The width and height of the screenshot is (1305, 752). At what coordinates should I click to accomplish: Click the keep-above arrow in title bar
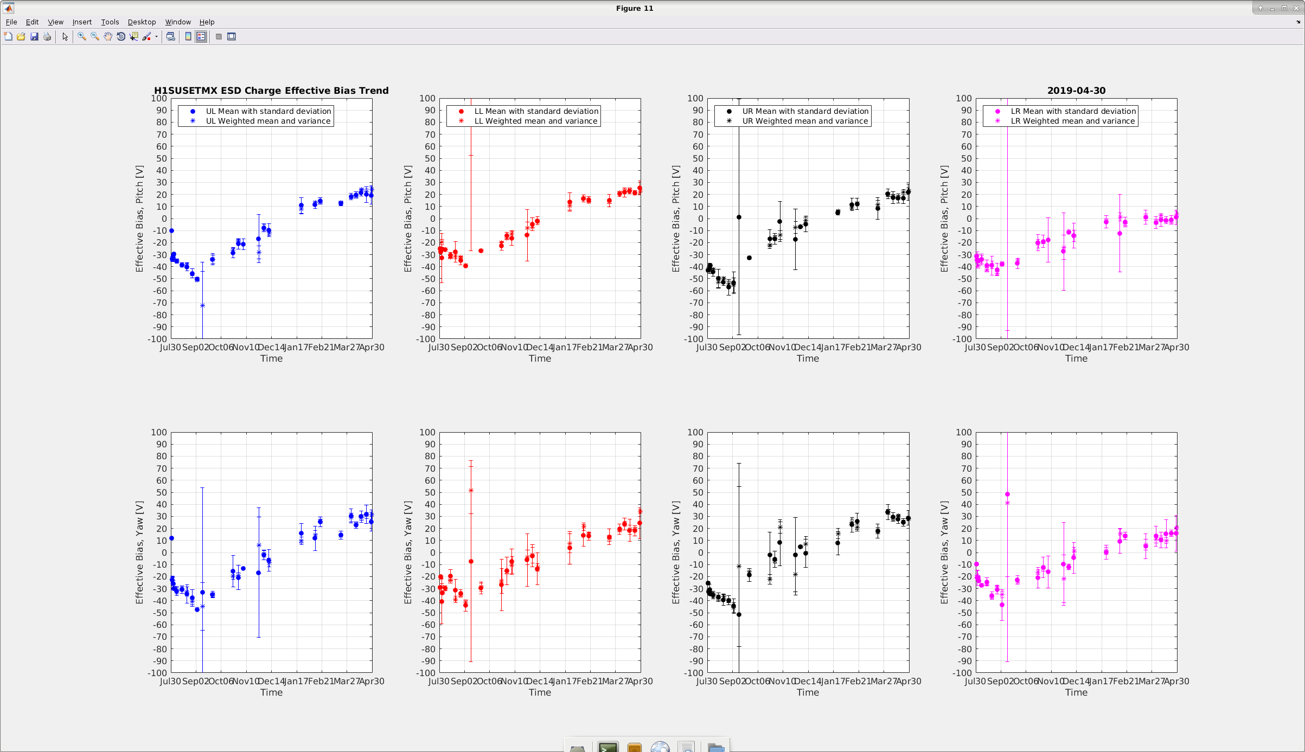tap(1260, 8)
